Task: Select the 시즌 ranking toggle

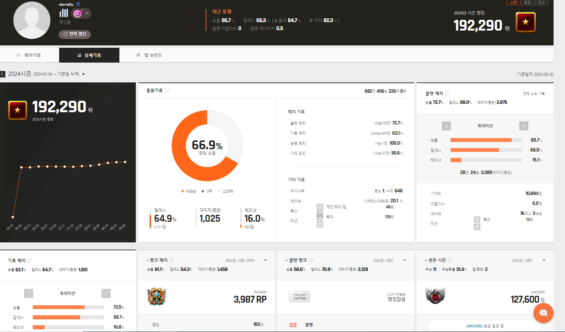Action: 513,3
